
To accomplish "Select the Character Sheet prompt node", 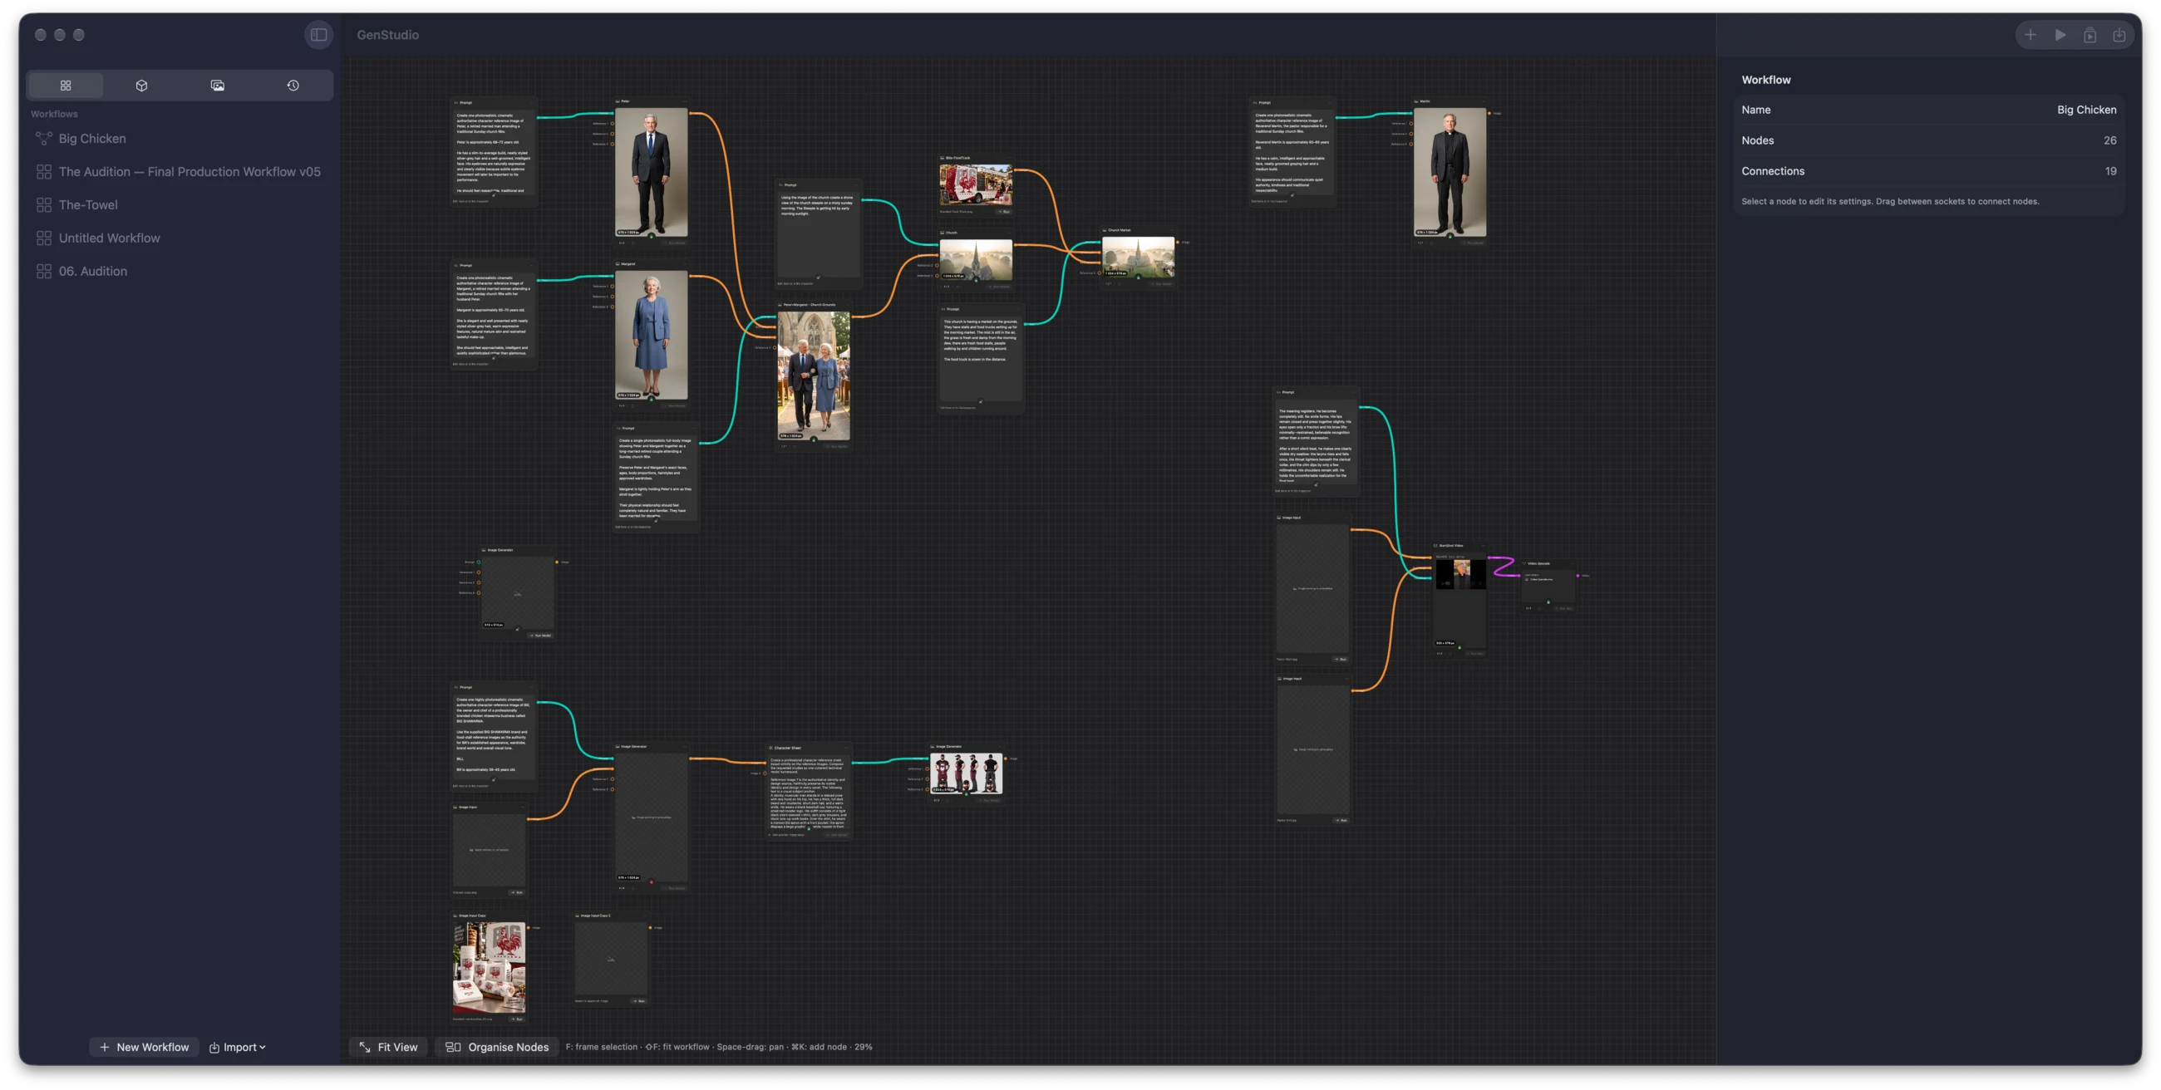I will click(809, 792).
